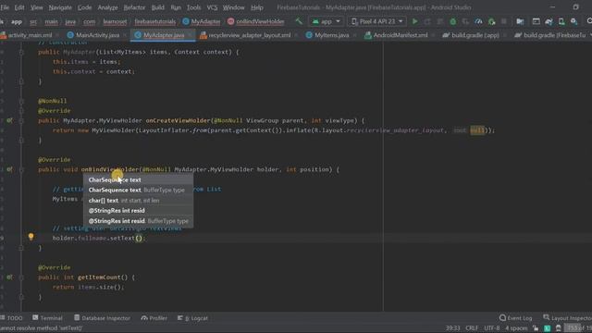This screenshot has width=592, height=333.
Task: Open the Project Structure toolbar icon
Action: click(x=520, y=21)
